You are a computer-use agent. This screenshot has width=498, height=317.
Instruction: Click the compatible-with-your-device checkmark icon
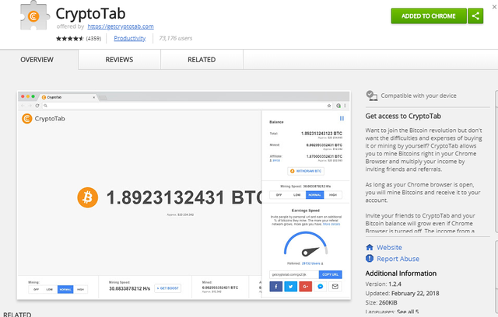[x=371, y=96]
